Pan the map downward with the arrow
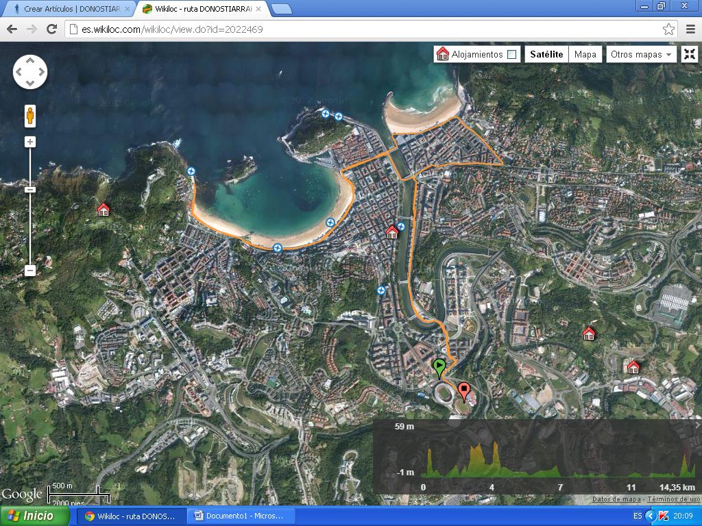This screenshot has height=526, width=702. 30,83
